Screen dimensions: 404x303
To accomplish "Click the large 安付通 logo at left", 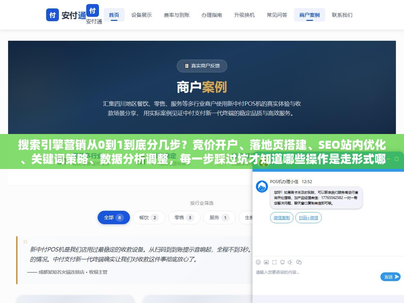I will (x=66, y=15).
